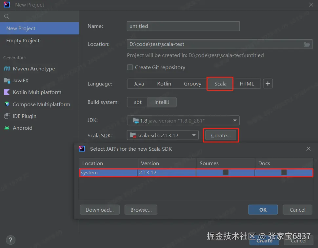Click the Sources column header

click(x=226, y=163)
